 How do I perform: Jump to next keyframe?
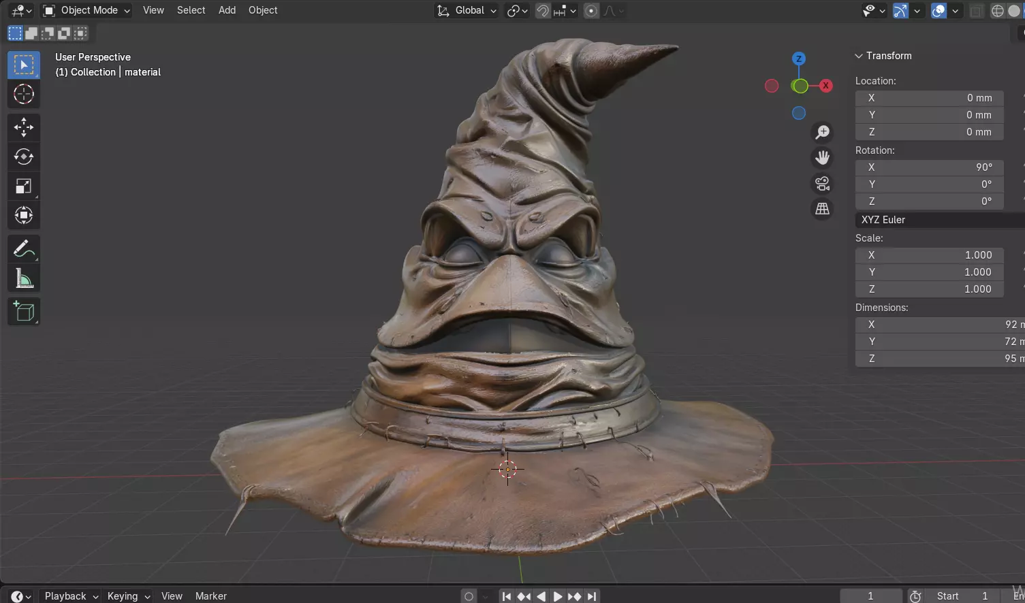click(x=575, y=596)
